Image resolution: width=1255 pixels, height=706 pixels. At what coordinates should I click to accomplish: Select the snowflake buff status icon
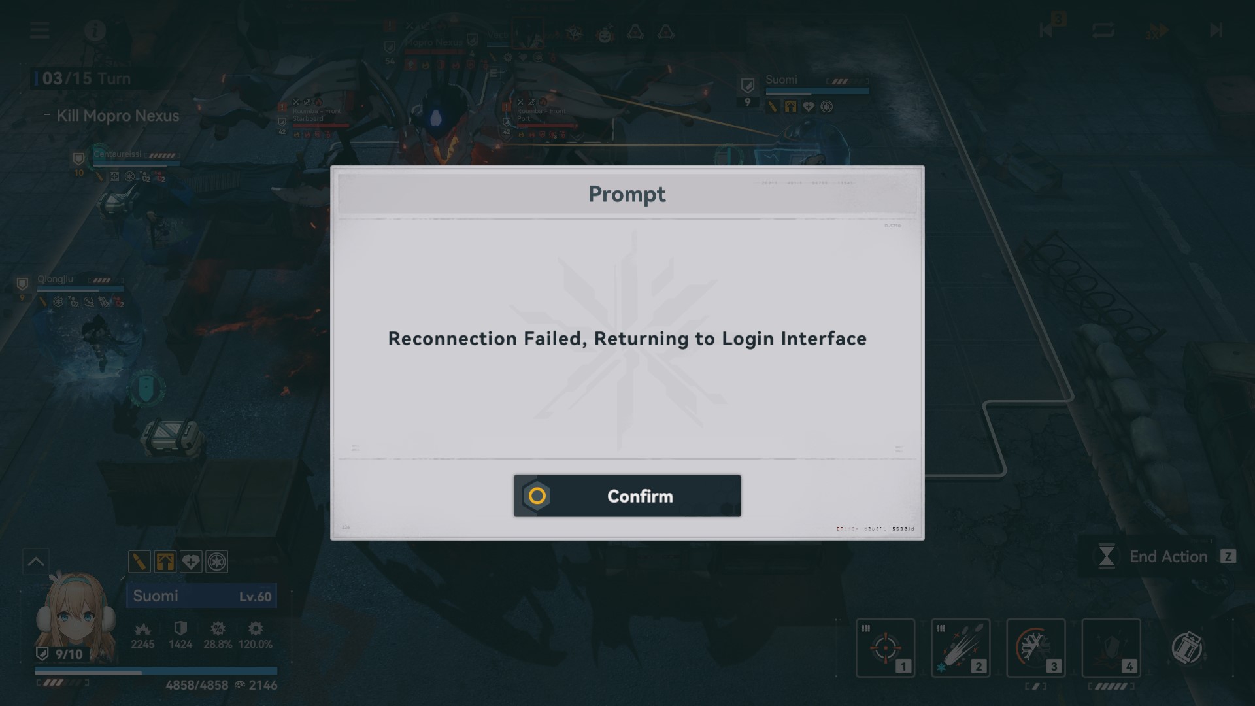tap(217, 562)
